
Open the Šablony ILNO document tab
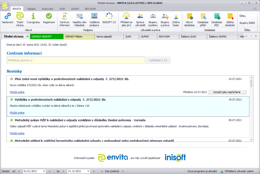point(193,36)
